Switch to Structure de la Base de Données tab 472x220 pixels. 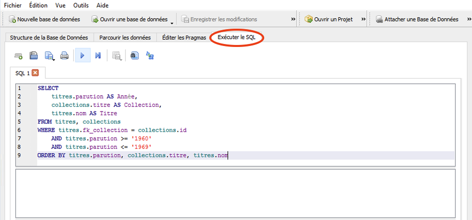(49, 38)
